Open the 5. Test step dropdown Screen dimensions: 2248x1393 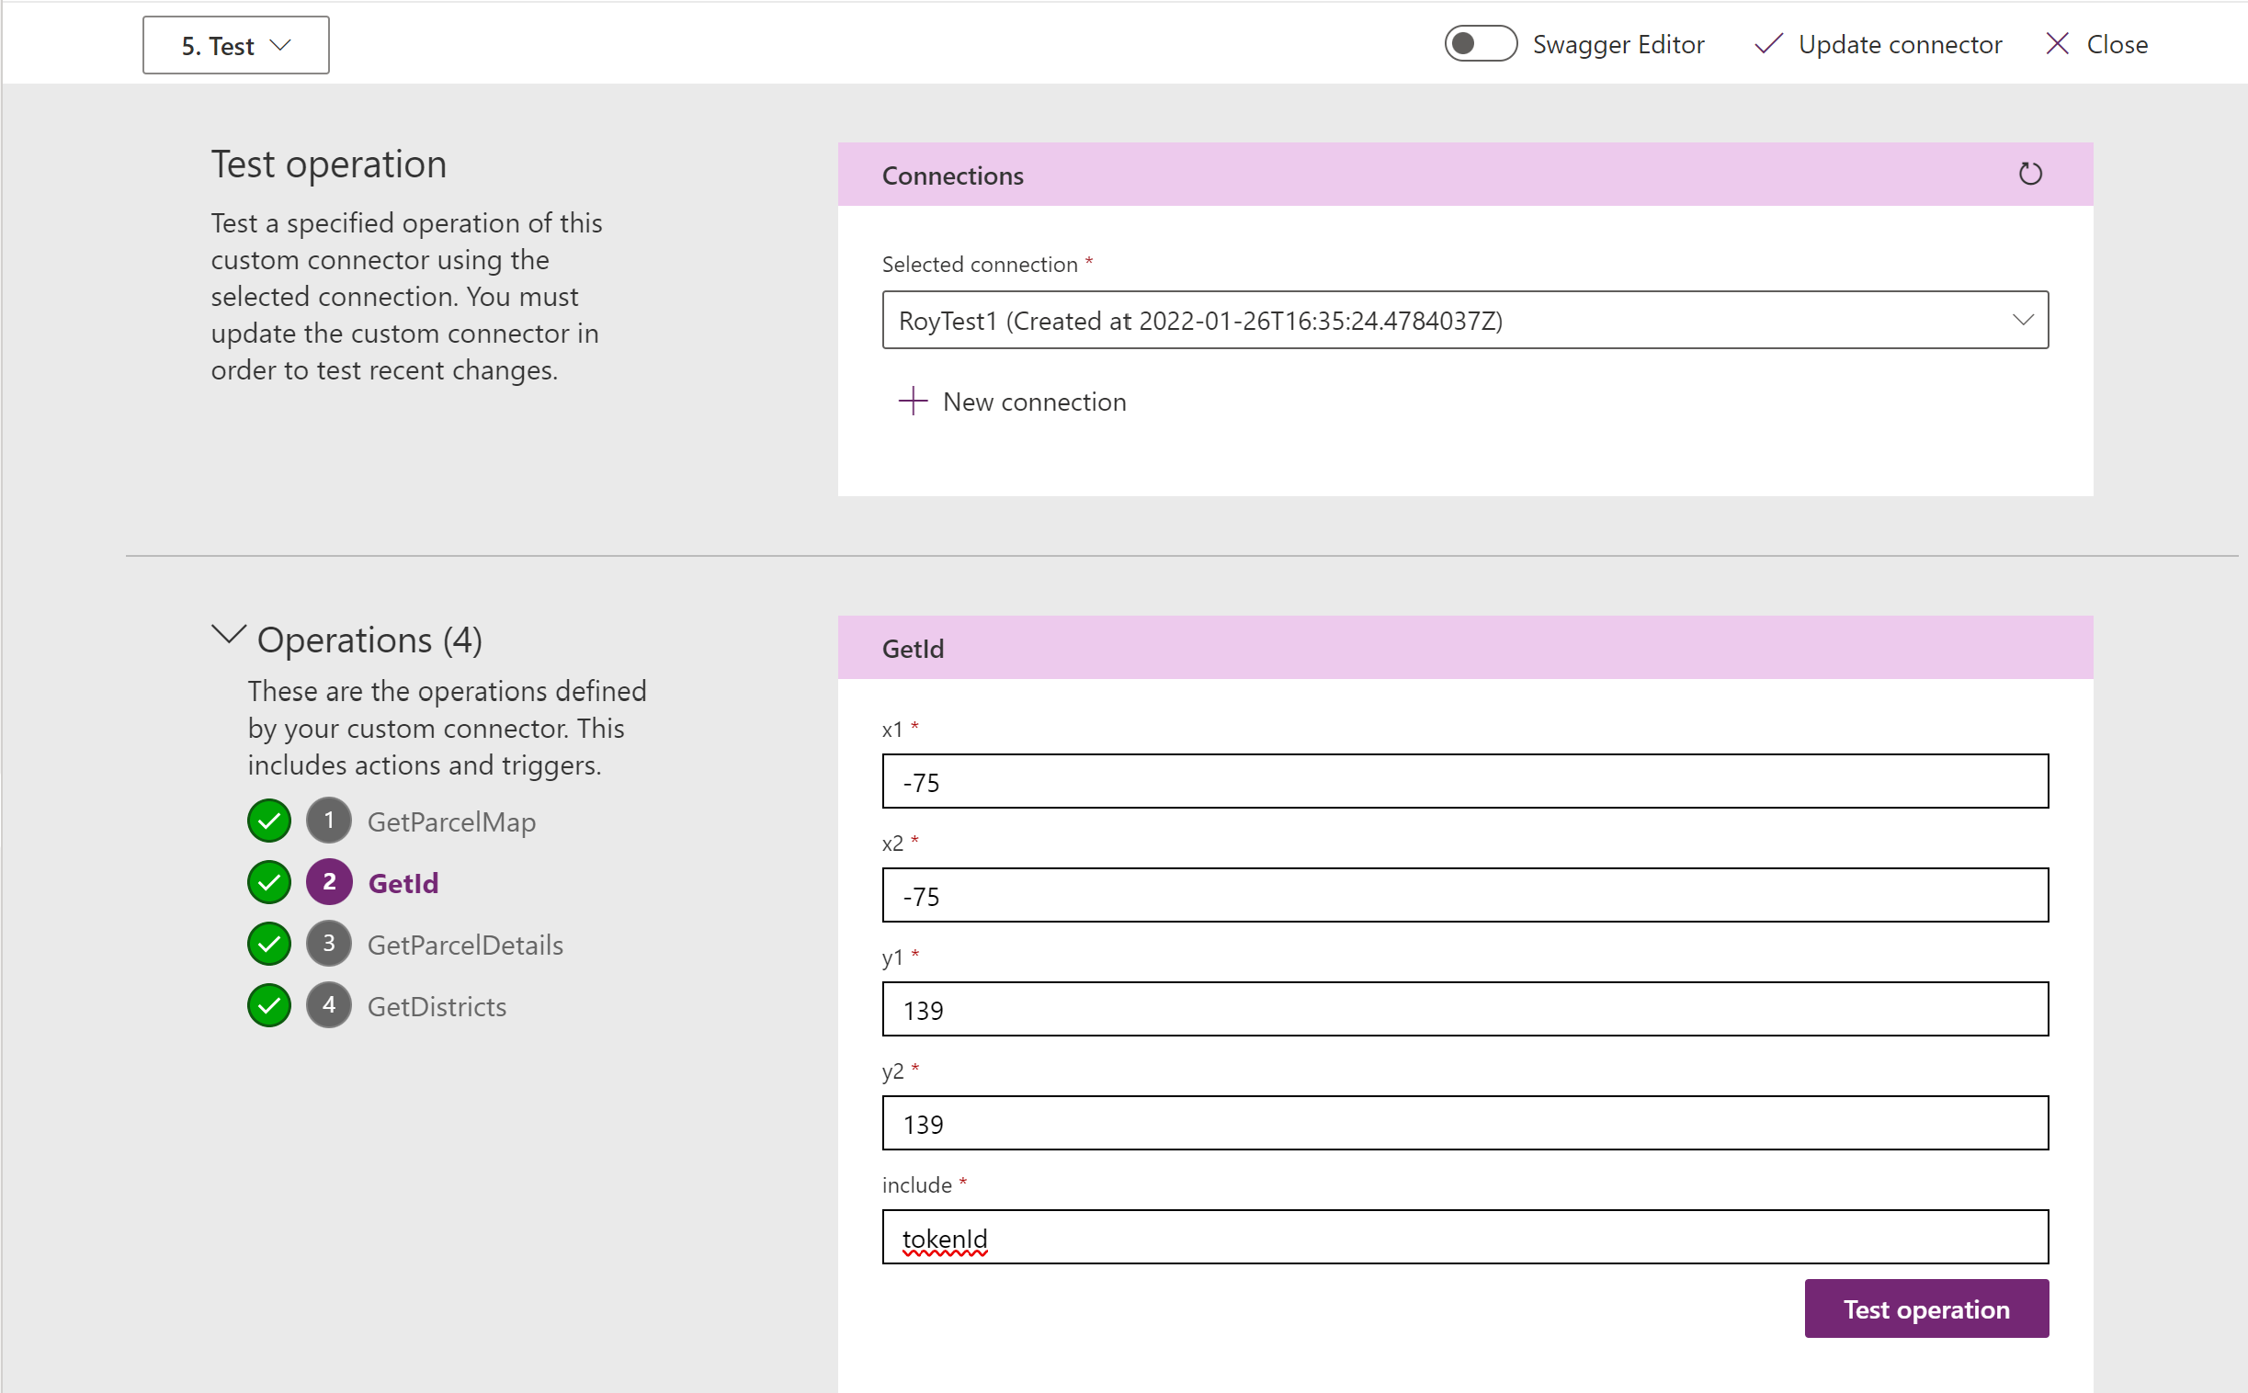click(x=236, y=45)
